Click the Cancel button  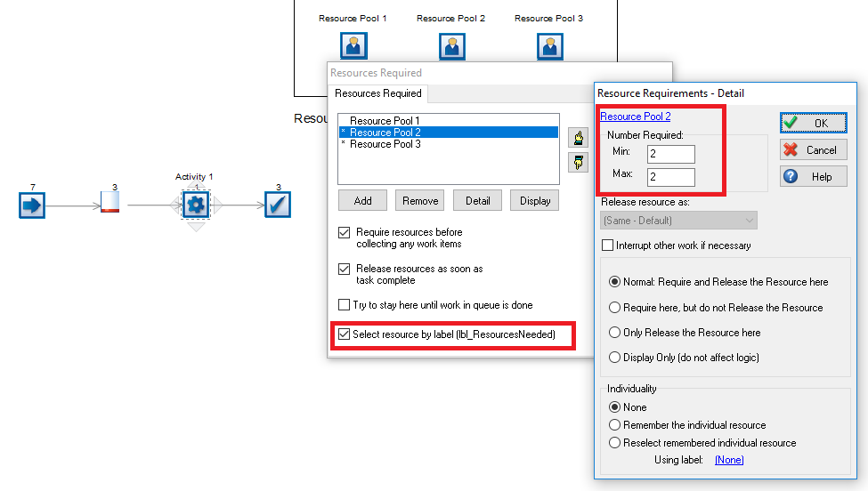(x=813, y=149)
